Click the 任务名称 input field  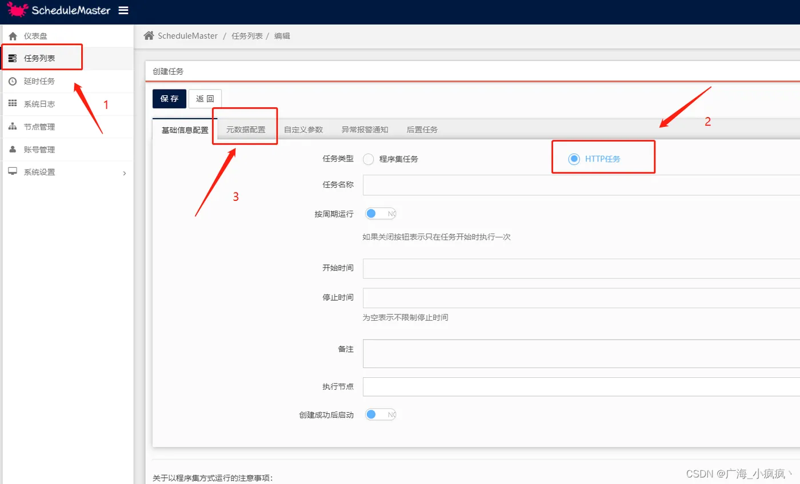pyautogui.click(x=581, y=185)
